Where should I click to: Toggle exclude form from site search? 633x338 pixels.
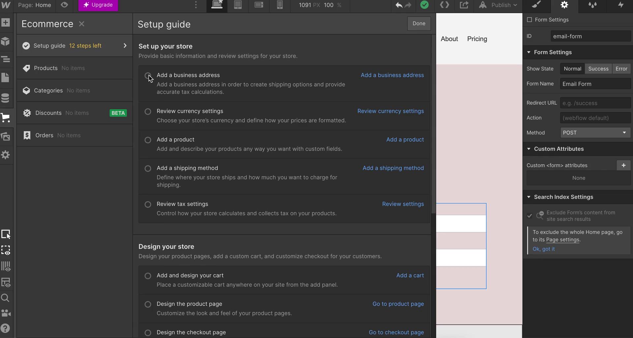coord(529,216)
